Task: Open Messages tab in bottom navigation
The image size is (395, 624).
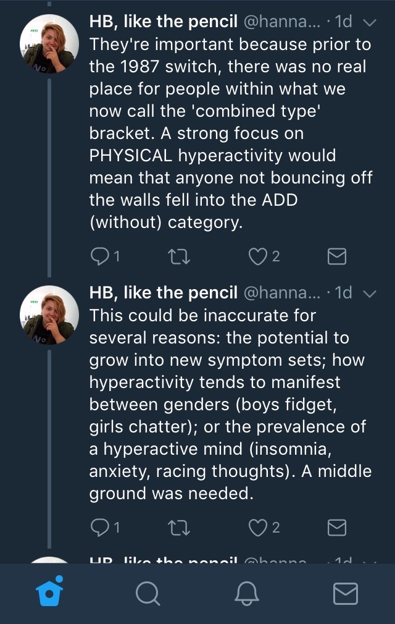Action: [x=345, y=594]
